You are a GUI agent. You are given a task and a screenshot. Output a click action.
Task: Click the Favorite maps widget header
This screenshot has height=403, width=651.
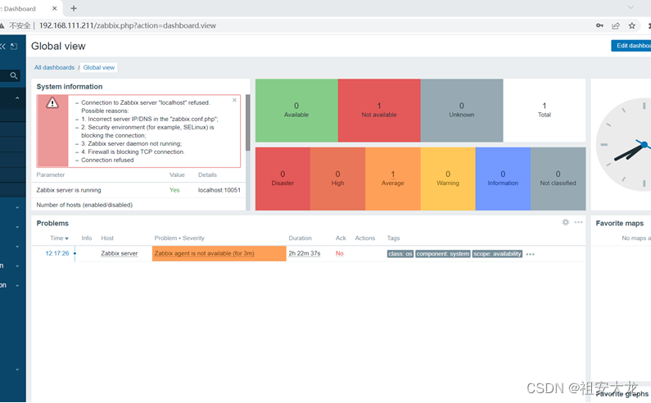[x=619, y=223]
